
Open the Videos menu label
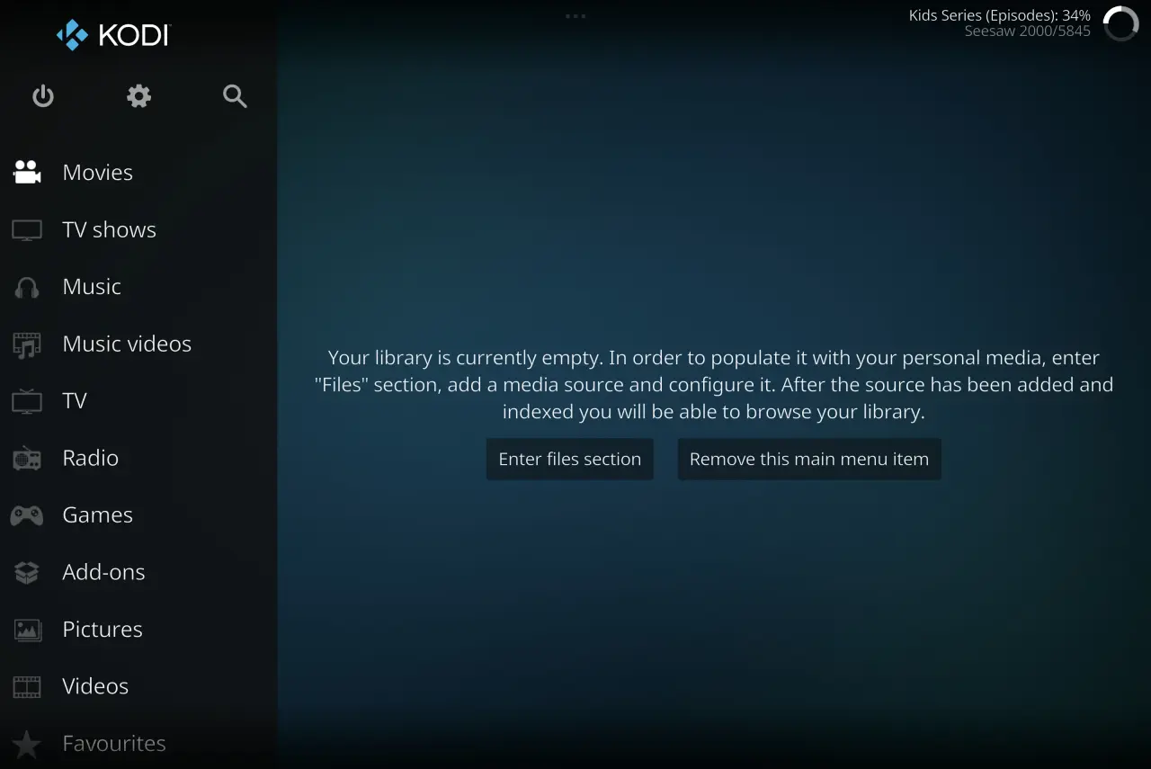tap(95, 686)
